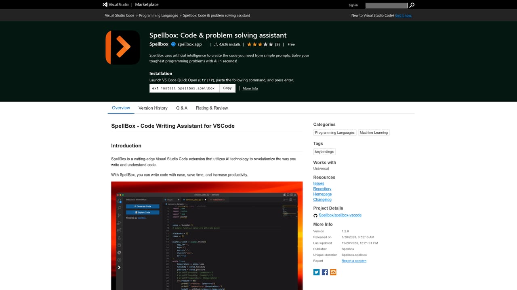Click the verified publisher badge icon
The height and width of the screenshot is (290, 517).
coord(173,44)
